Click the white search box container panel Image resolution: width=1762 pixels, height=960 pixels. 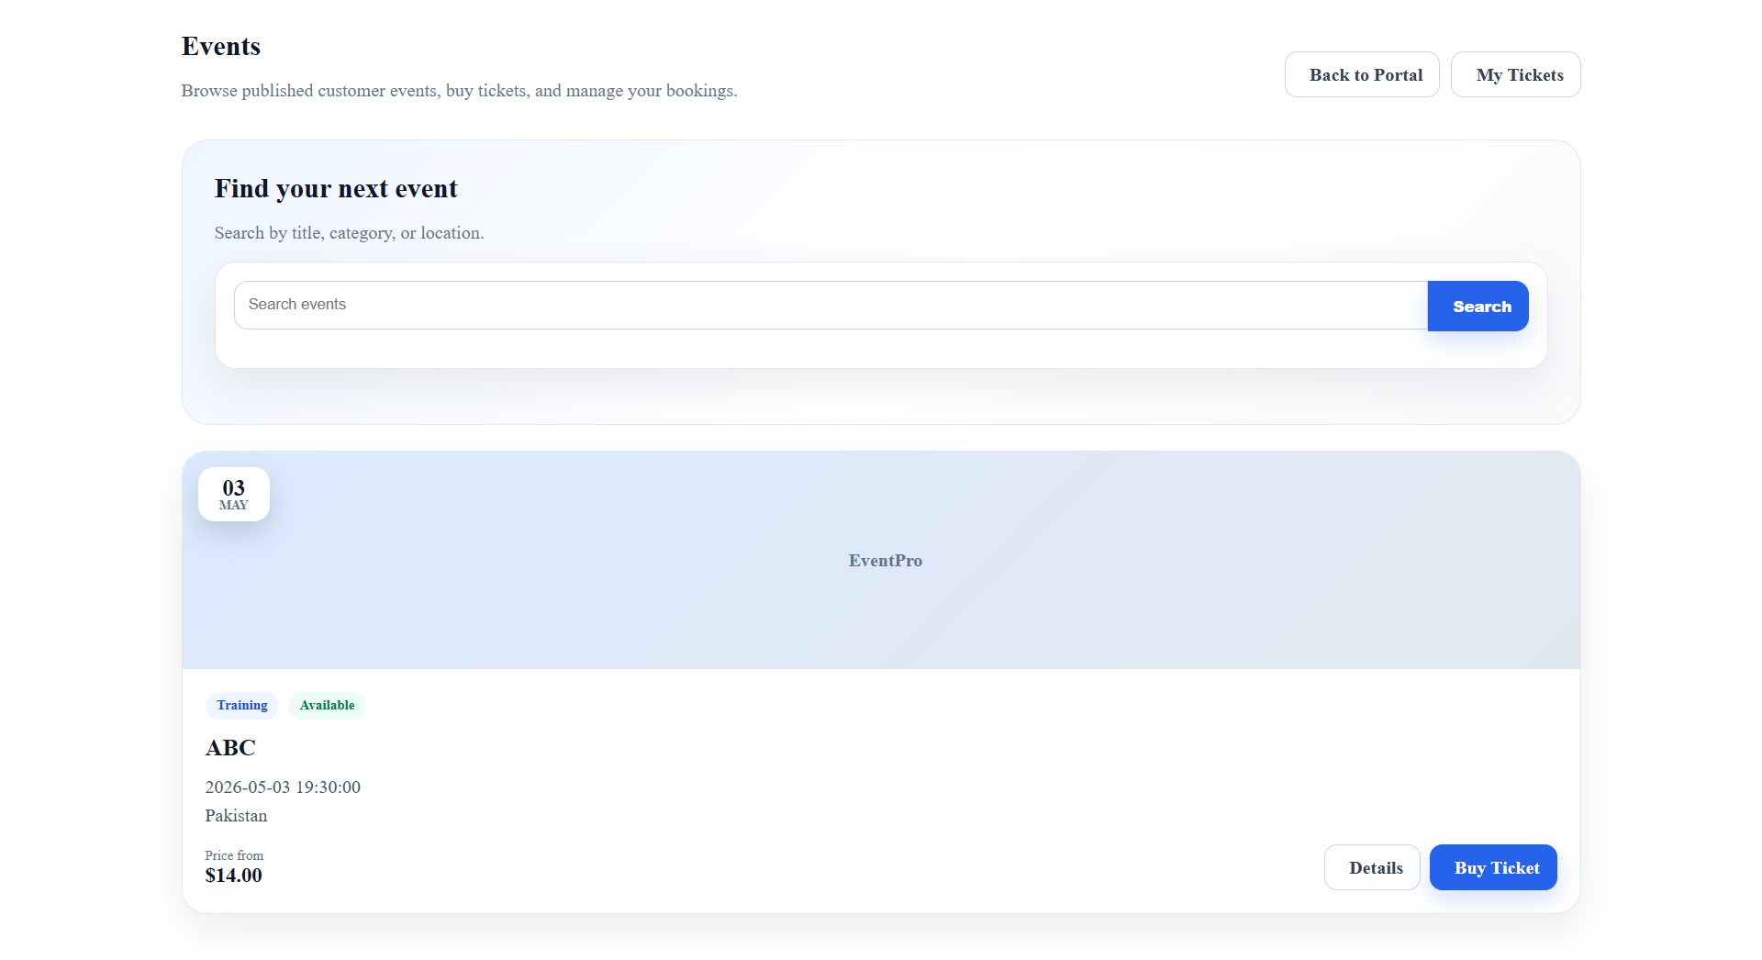[881, 352]
